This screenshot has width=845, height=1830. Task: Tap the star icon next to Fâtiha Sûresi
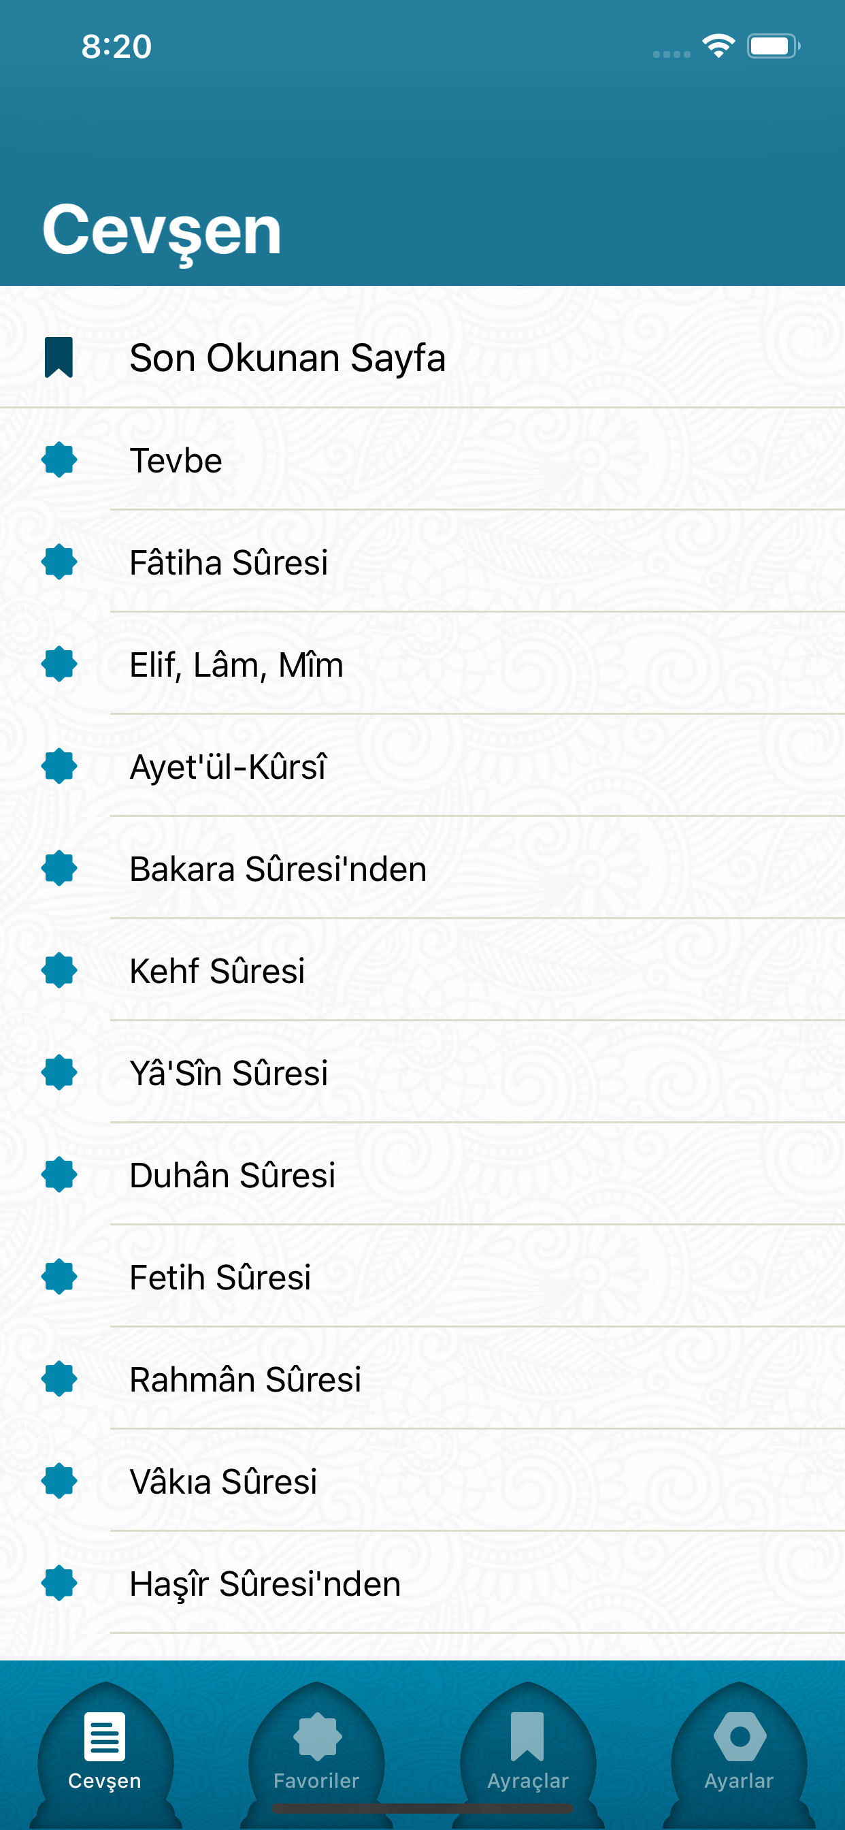[x=59, y=562]
